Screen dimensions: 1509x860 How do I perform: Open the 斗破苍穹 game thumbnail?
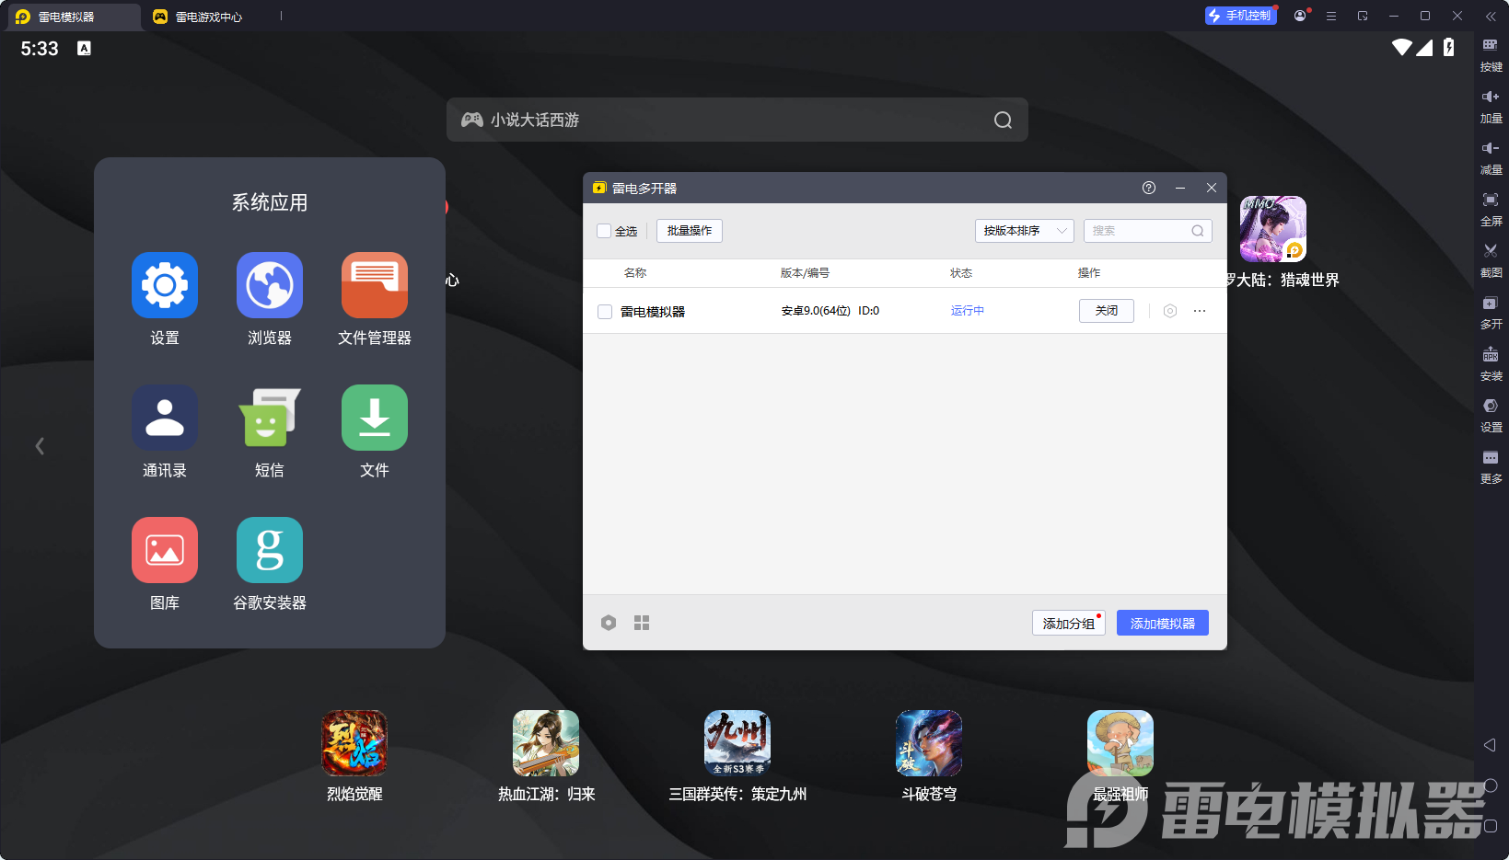pyautogui.click(x=929, y=743)
